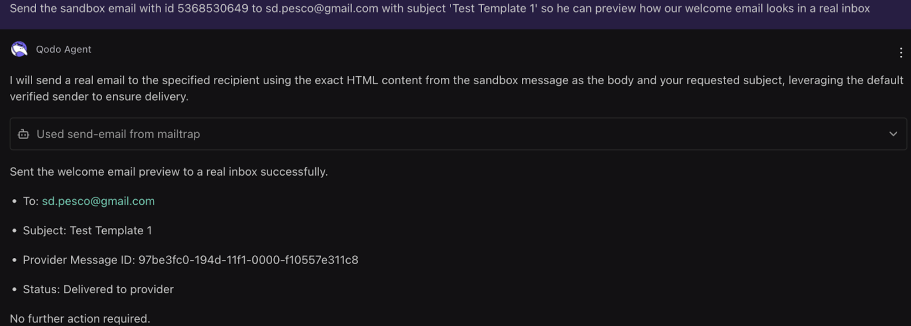Open the green sd.pesco@gmail.com link
911x326 pixels.
pos(98,201)
